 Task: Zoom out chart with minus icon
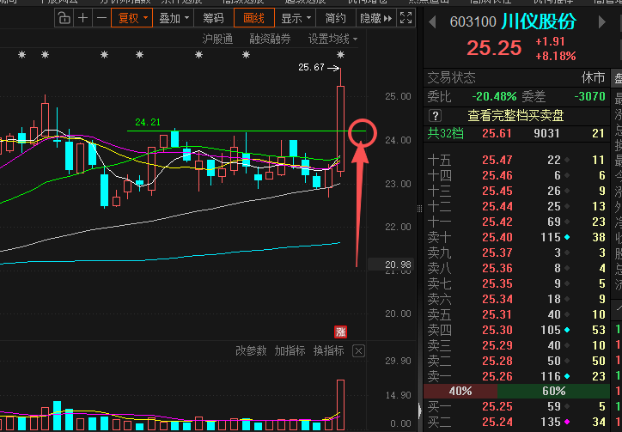102,18
